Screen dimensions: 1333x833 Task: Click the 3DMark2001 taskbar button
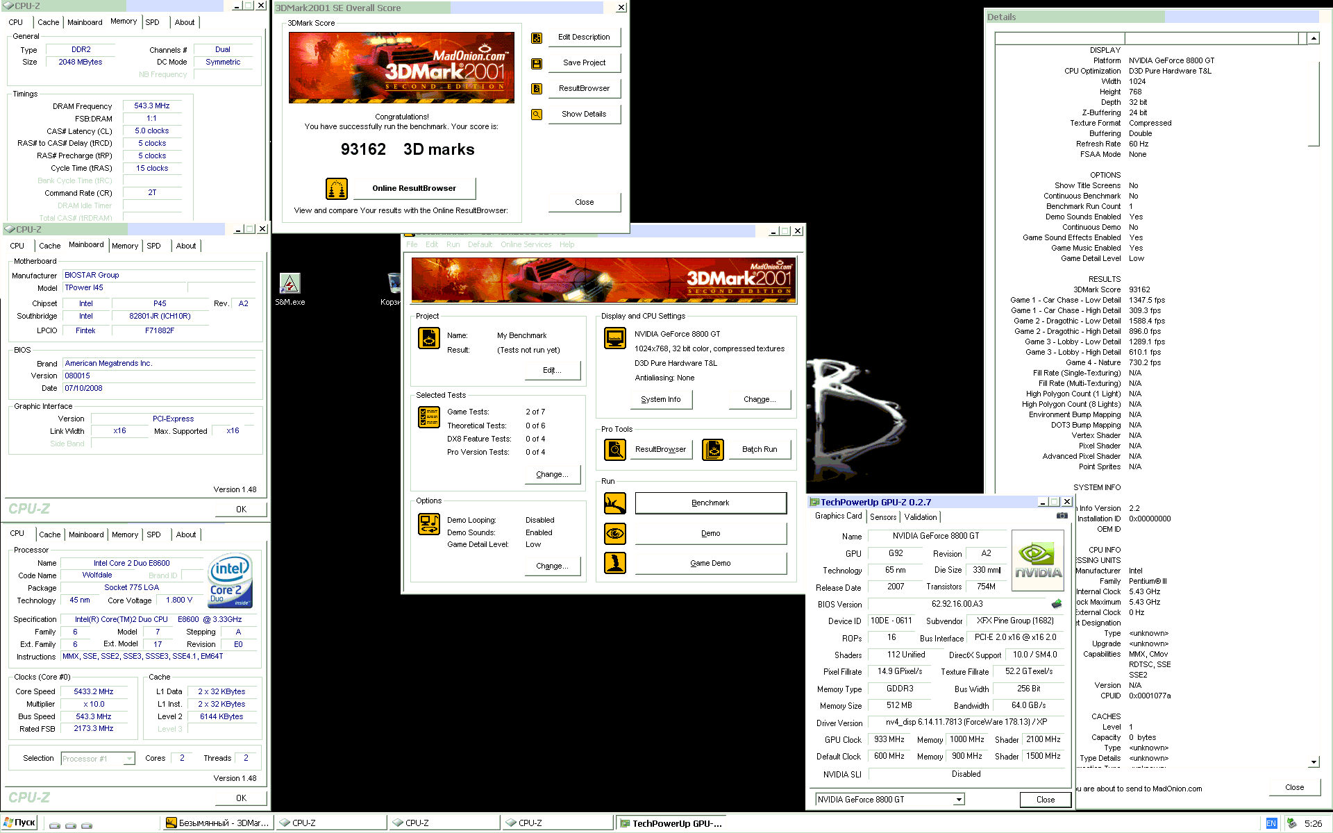[x=218, y=823]
